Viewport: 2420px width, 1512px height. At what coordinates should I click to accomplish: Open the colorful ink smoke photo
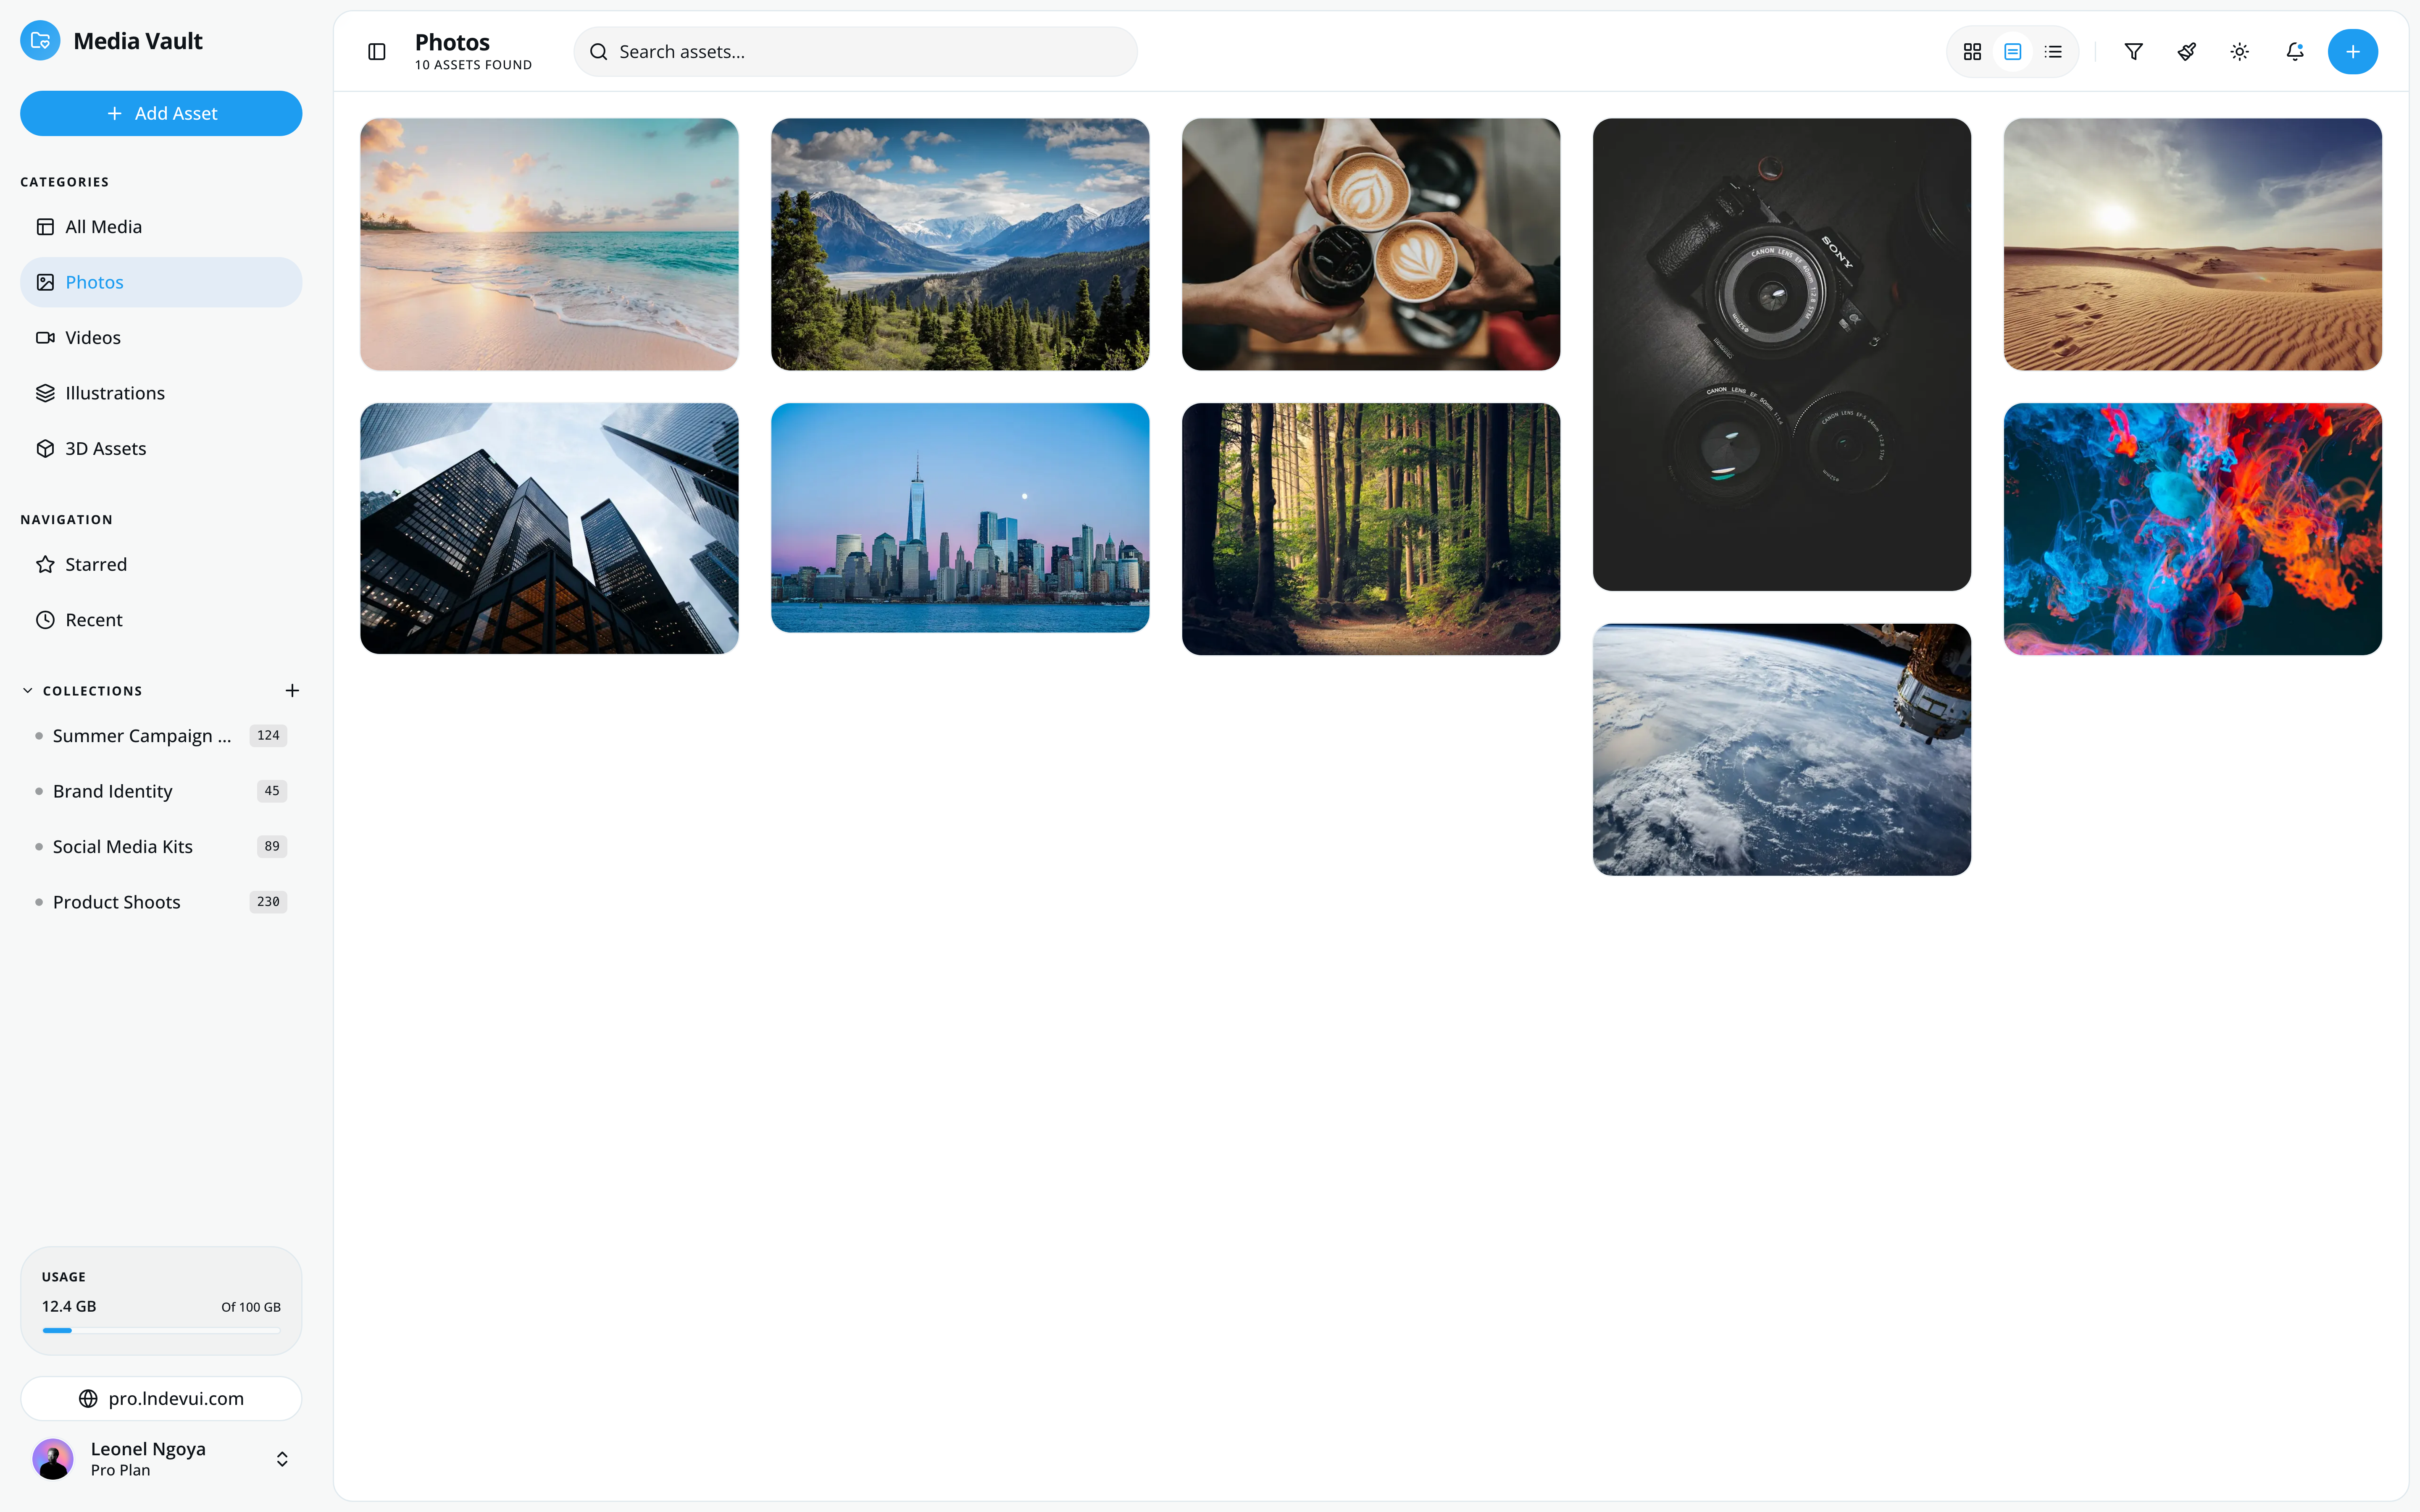(x=2193, y=529)
